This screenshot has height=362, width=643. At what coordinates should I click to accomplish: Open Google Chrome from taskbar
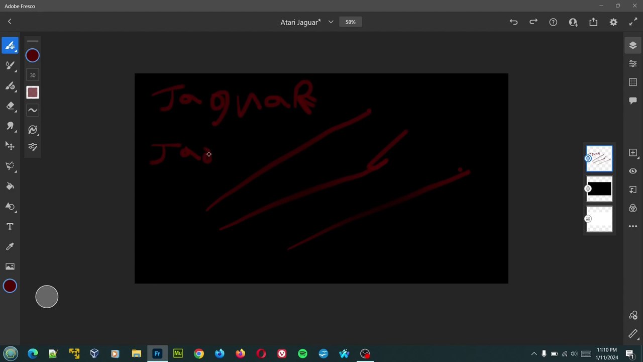coord(199,353)
